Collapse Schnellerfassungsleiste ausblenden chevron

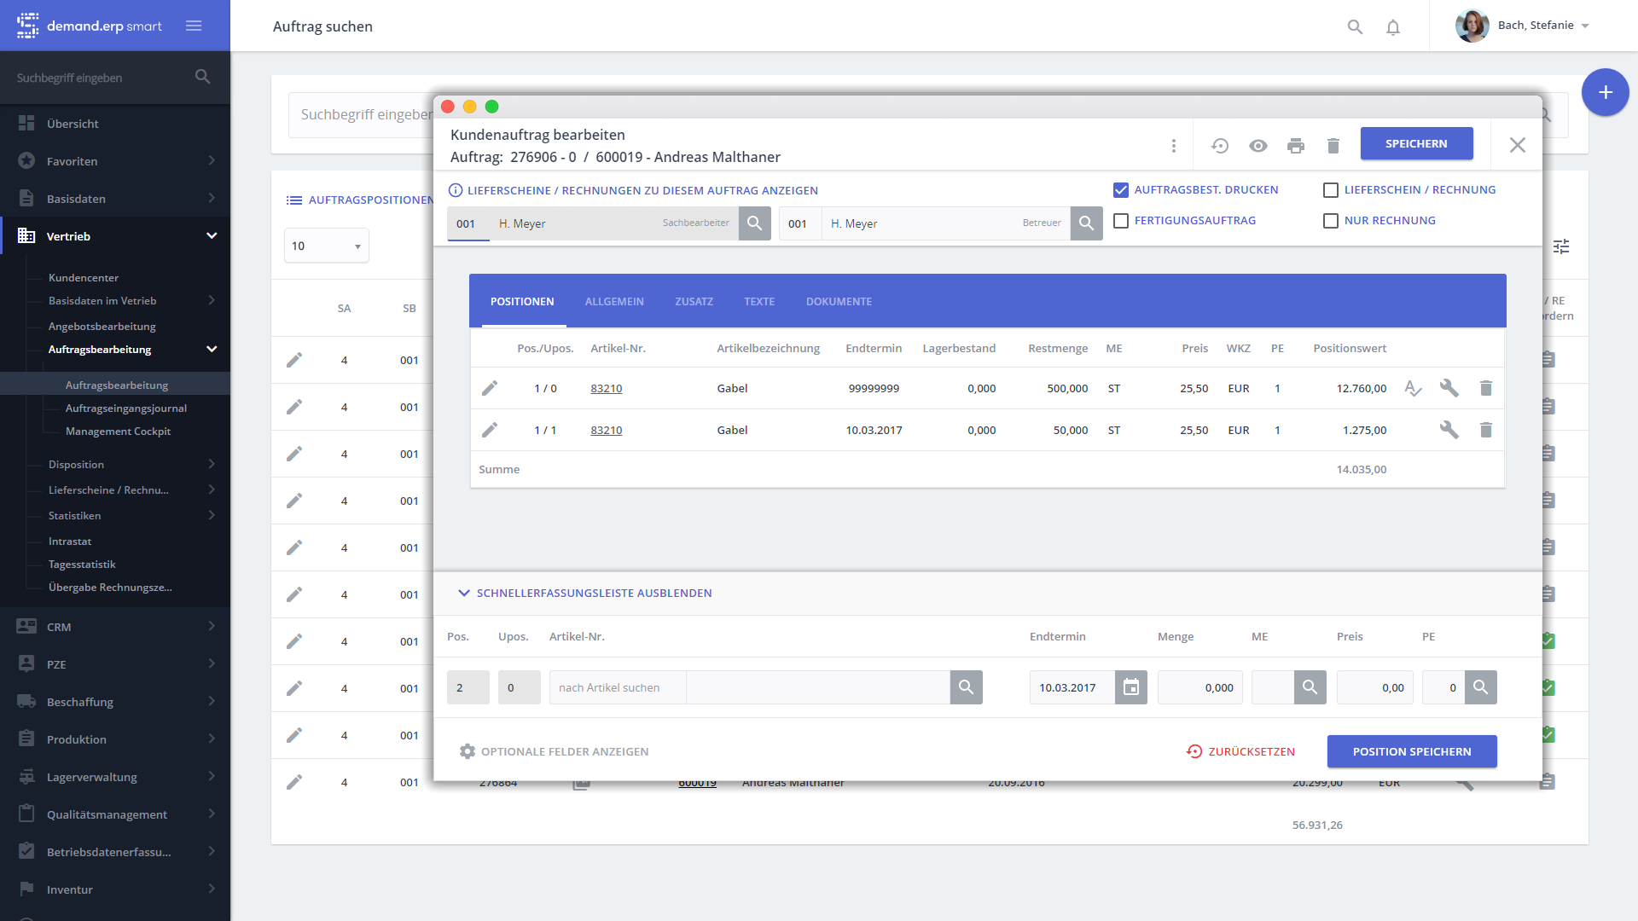point(464,593)
